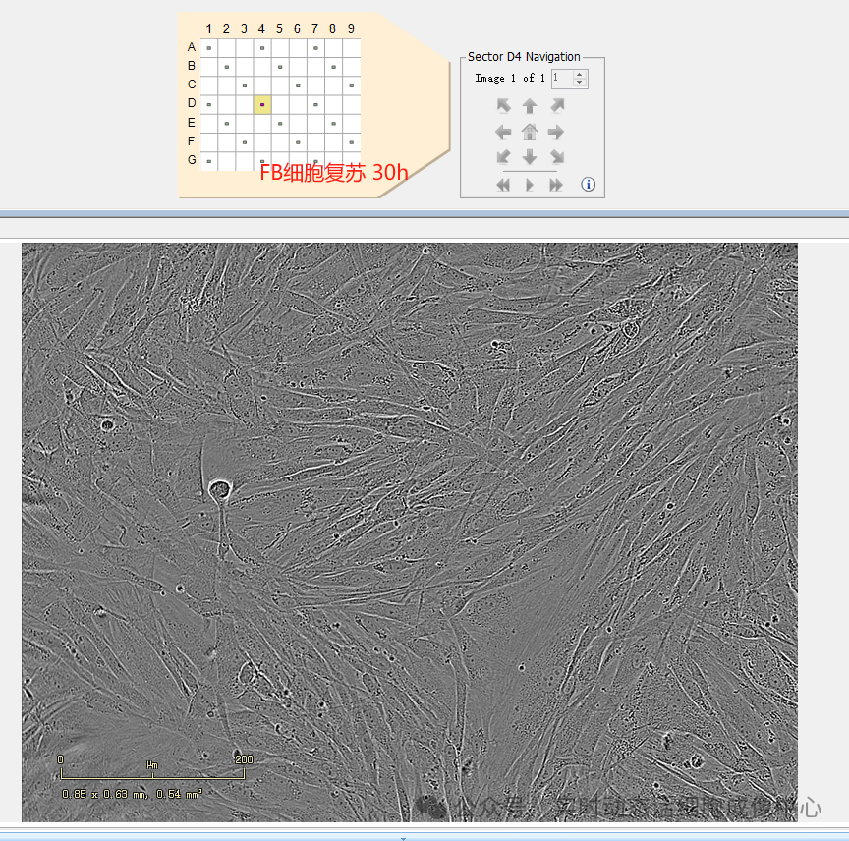Select sector F9 in the grid
849x841 pixels.
click(352, 142)
